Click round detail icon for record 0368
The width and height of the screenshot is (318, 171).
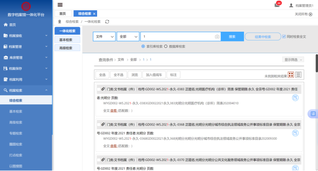[295, 133]
